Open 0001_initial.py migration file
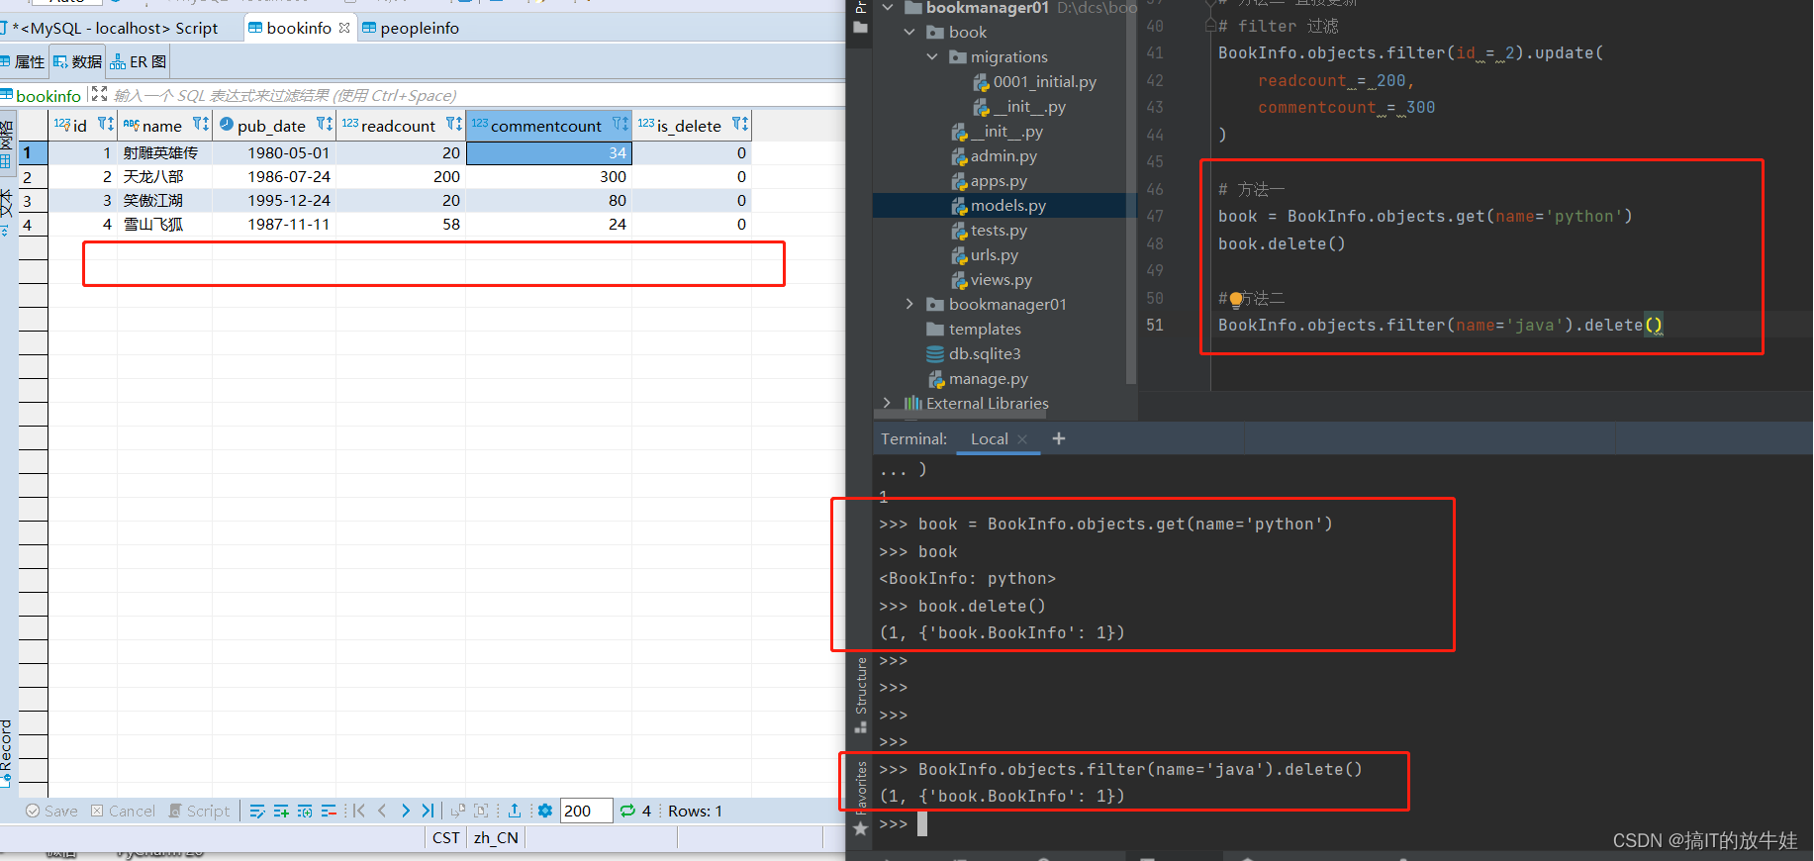 pos(1035,82)
